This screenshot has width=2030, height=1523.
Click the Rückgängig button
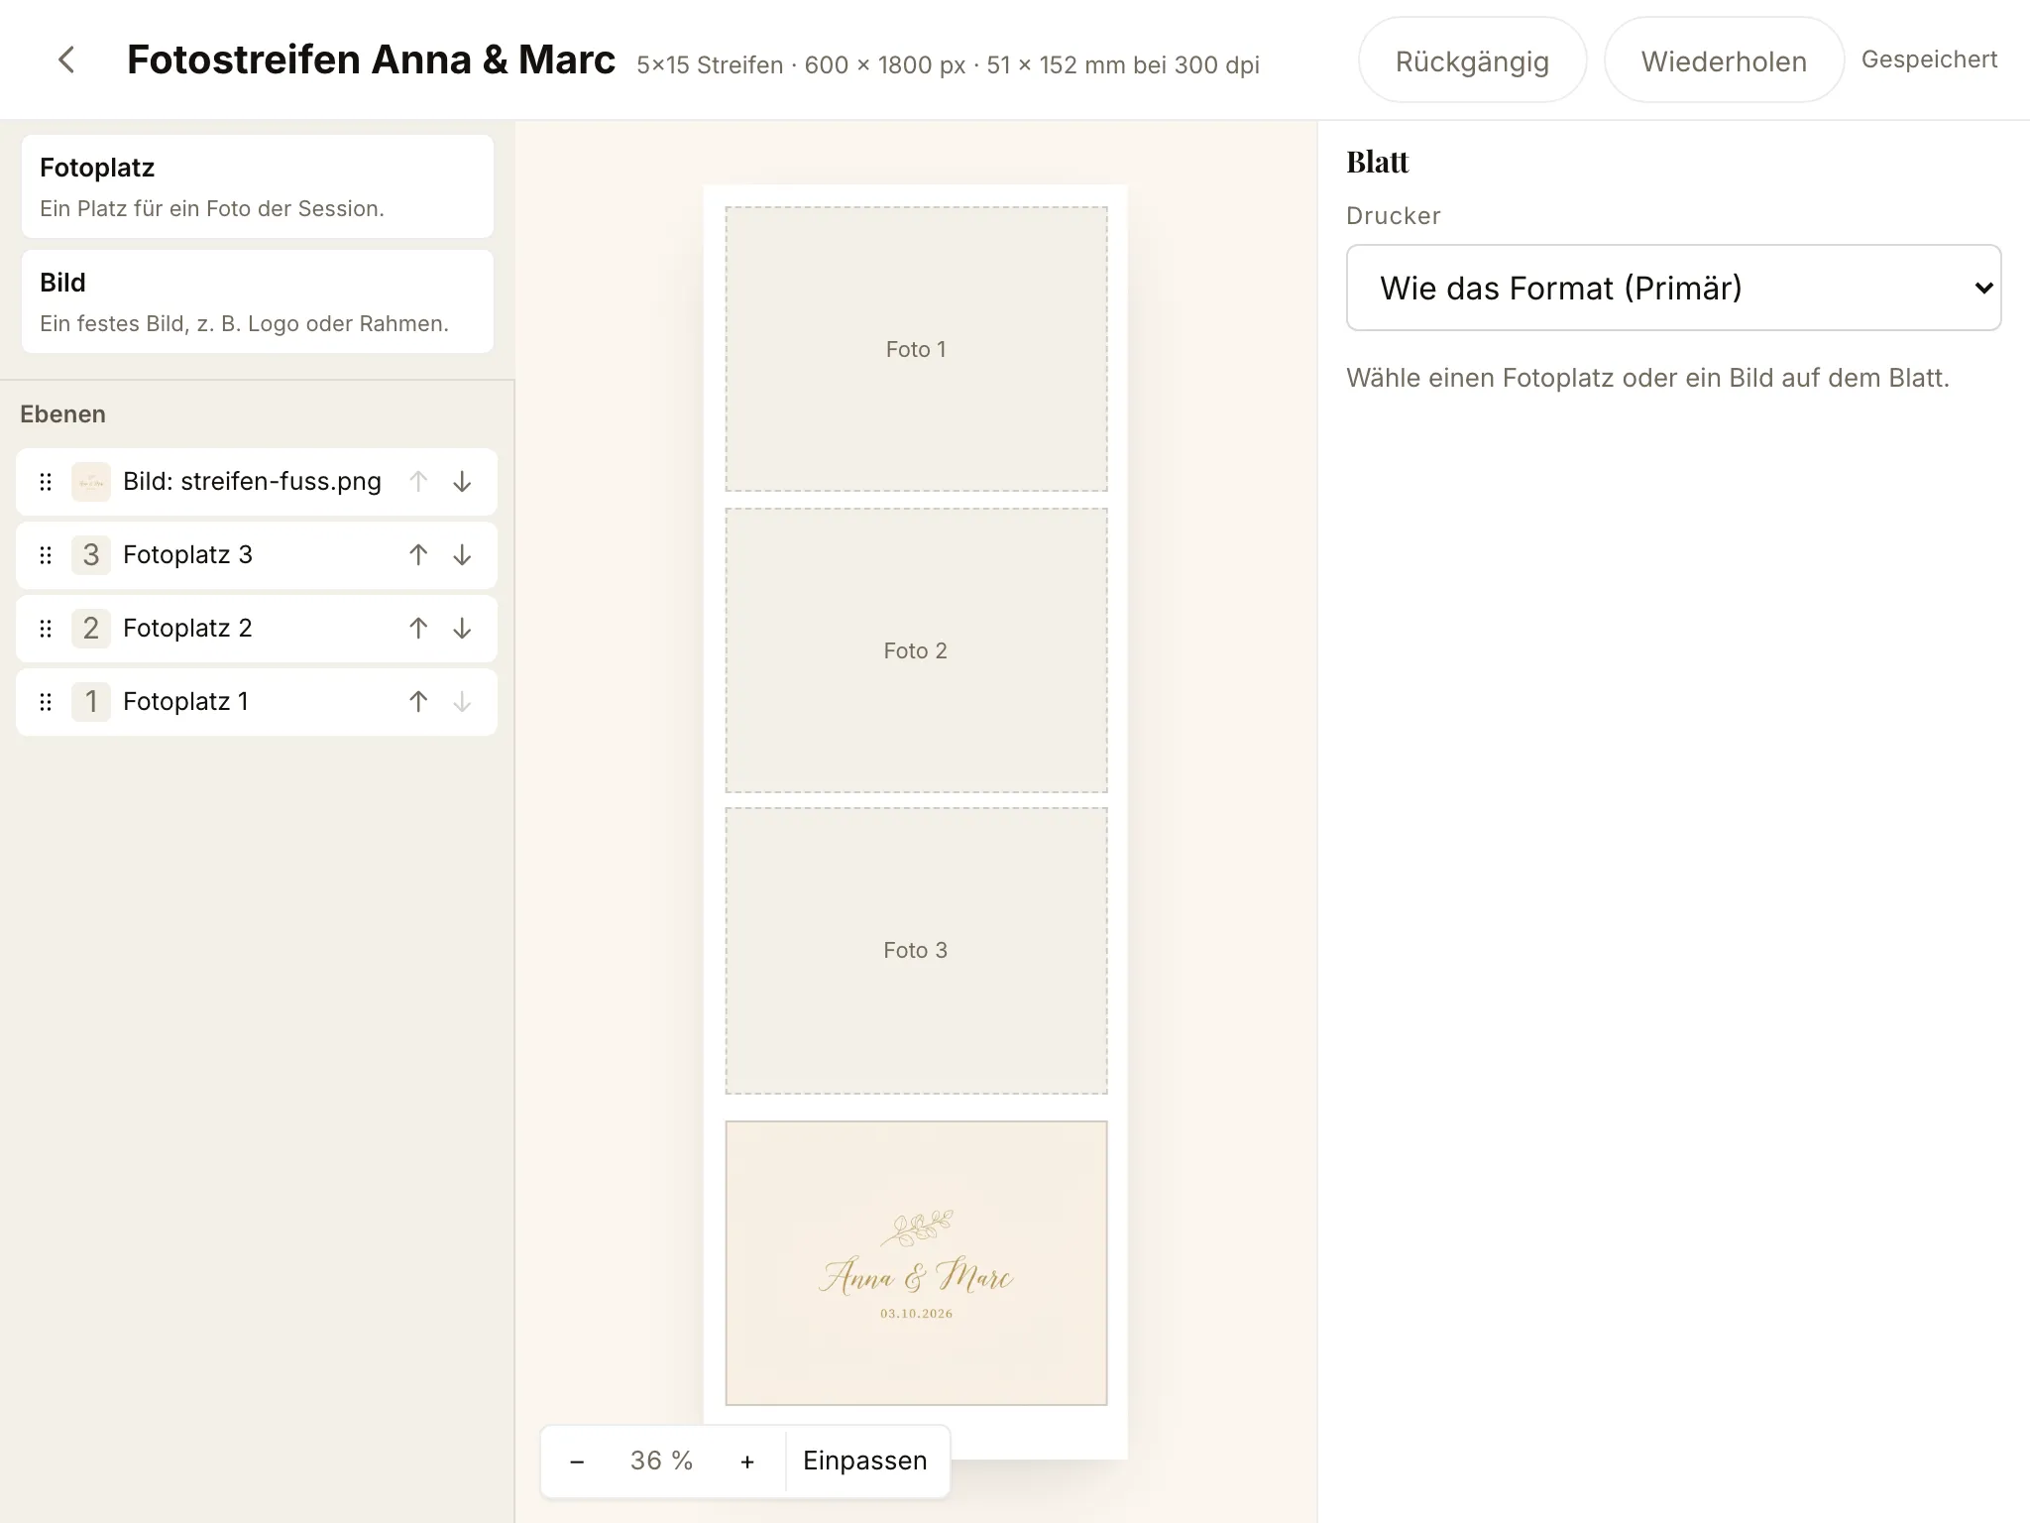(1472, 60)
